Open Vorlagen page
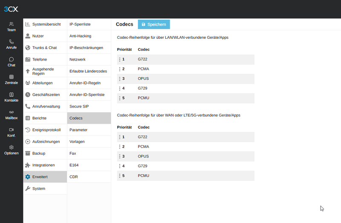 tap(89, 142)
